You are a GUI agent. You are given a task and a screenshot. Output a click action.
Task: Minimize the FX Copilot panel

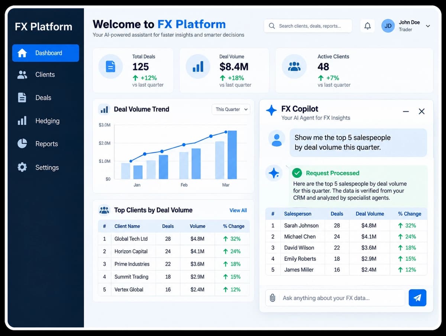point(406,111)
